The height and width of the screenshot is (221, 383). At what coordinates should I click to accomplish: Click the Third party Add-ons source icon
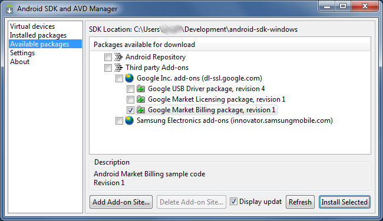(118, 68)
